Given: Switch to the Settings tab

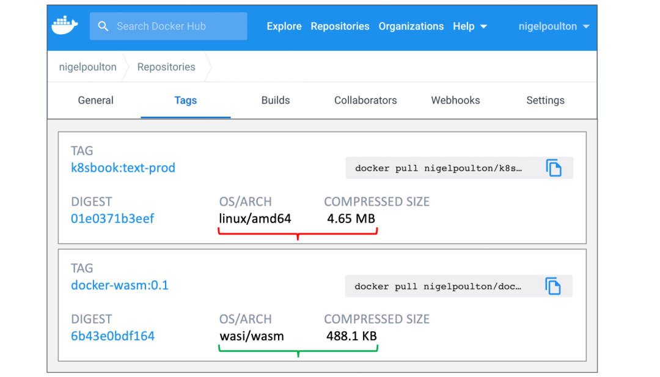Looking at the screenshot, I should [x=546, y=100].
